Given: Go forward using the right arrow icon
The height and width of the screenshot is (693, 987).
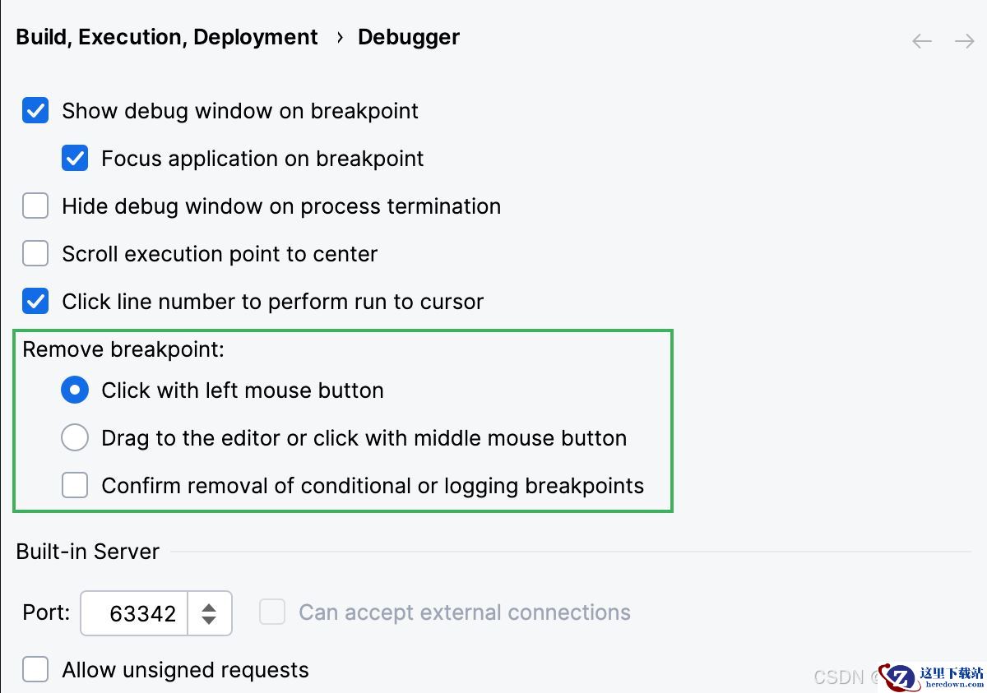Looking at the screenshot, I should (x=964, y=41).
